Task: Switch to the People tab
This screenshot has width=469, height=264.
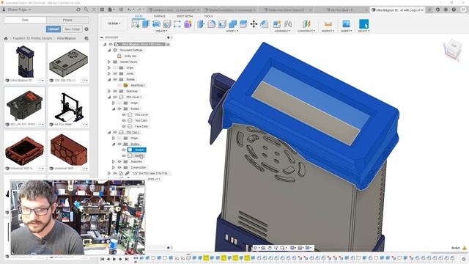Action: [x=67, y=20]
